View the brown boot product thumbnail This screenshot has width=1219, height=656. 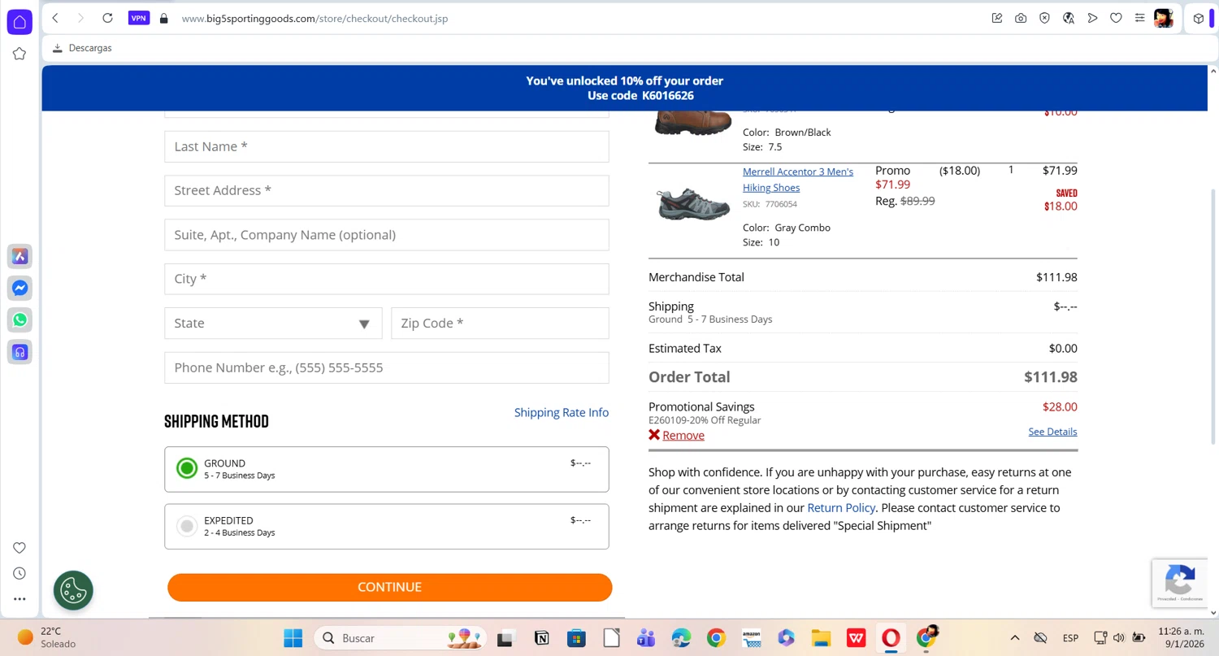pos(693,122)
